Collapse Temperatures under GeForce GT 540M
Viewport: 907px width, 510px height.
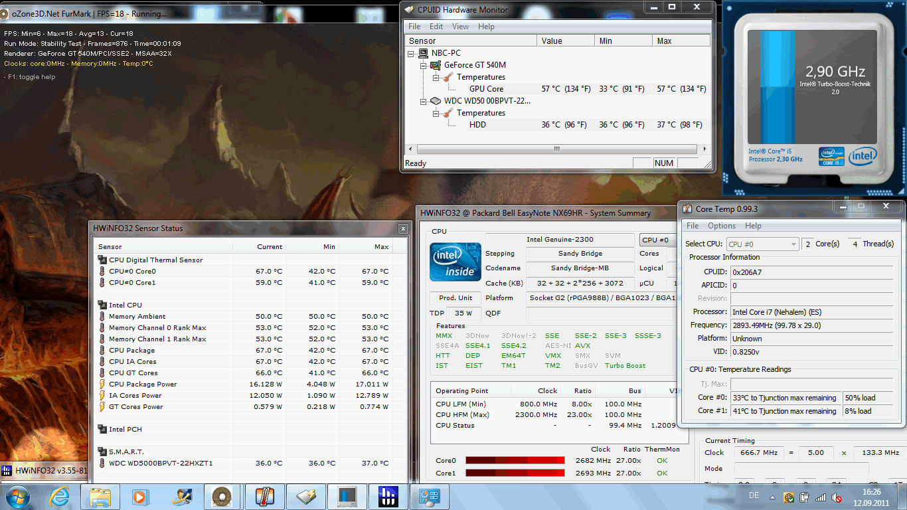click(x=436, y=77)
